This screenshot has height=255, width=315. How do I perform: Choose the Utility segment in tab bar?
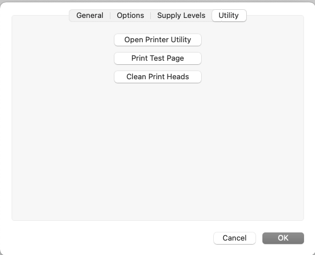(x=229, y=16)
